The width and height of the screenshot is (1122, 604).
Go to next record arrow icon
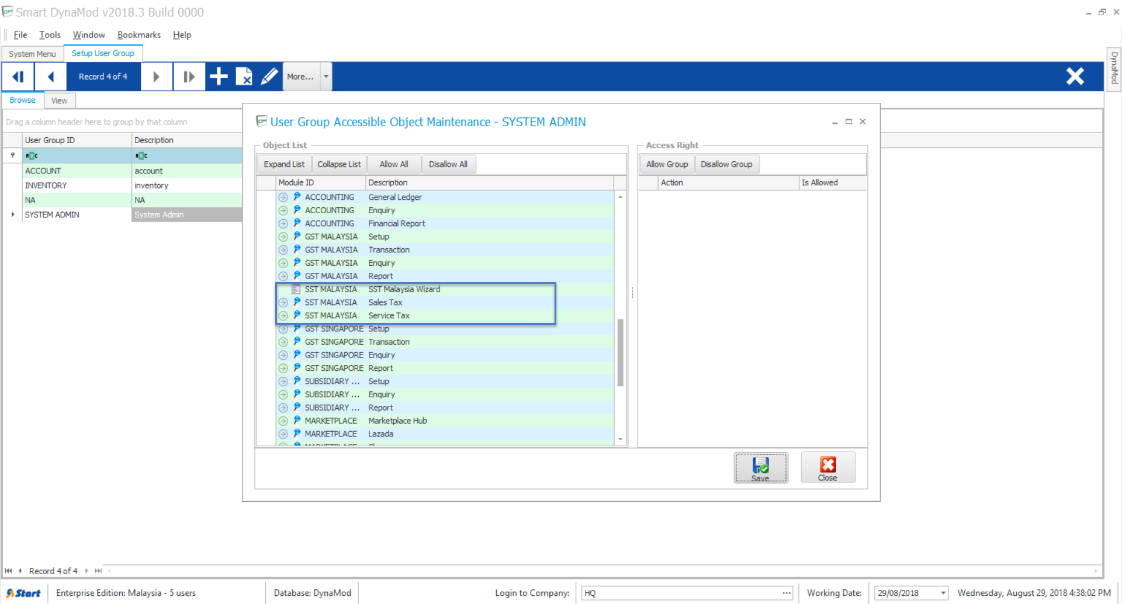coord(156,77)
